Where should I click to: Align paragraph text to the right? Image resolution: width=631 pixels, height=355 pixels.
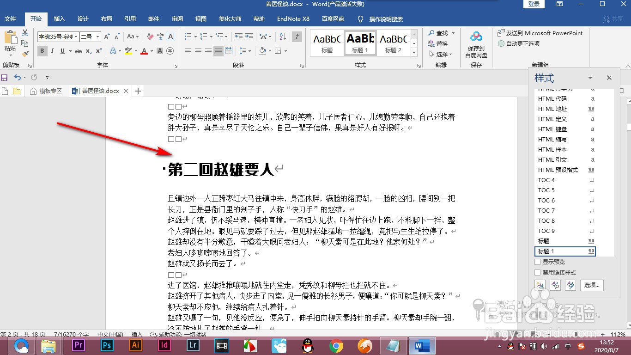tap(208, 51)
